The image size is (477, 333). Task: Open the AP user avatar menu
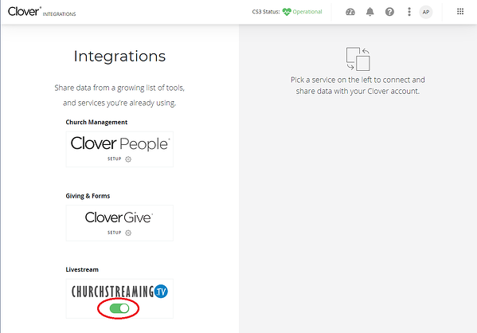(426, 12)
